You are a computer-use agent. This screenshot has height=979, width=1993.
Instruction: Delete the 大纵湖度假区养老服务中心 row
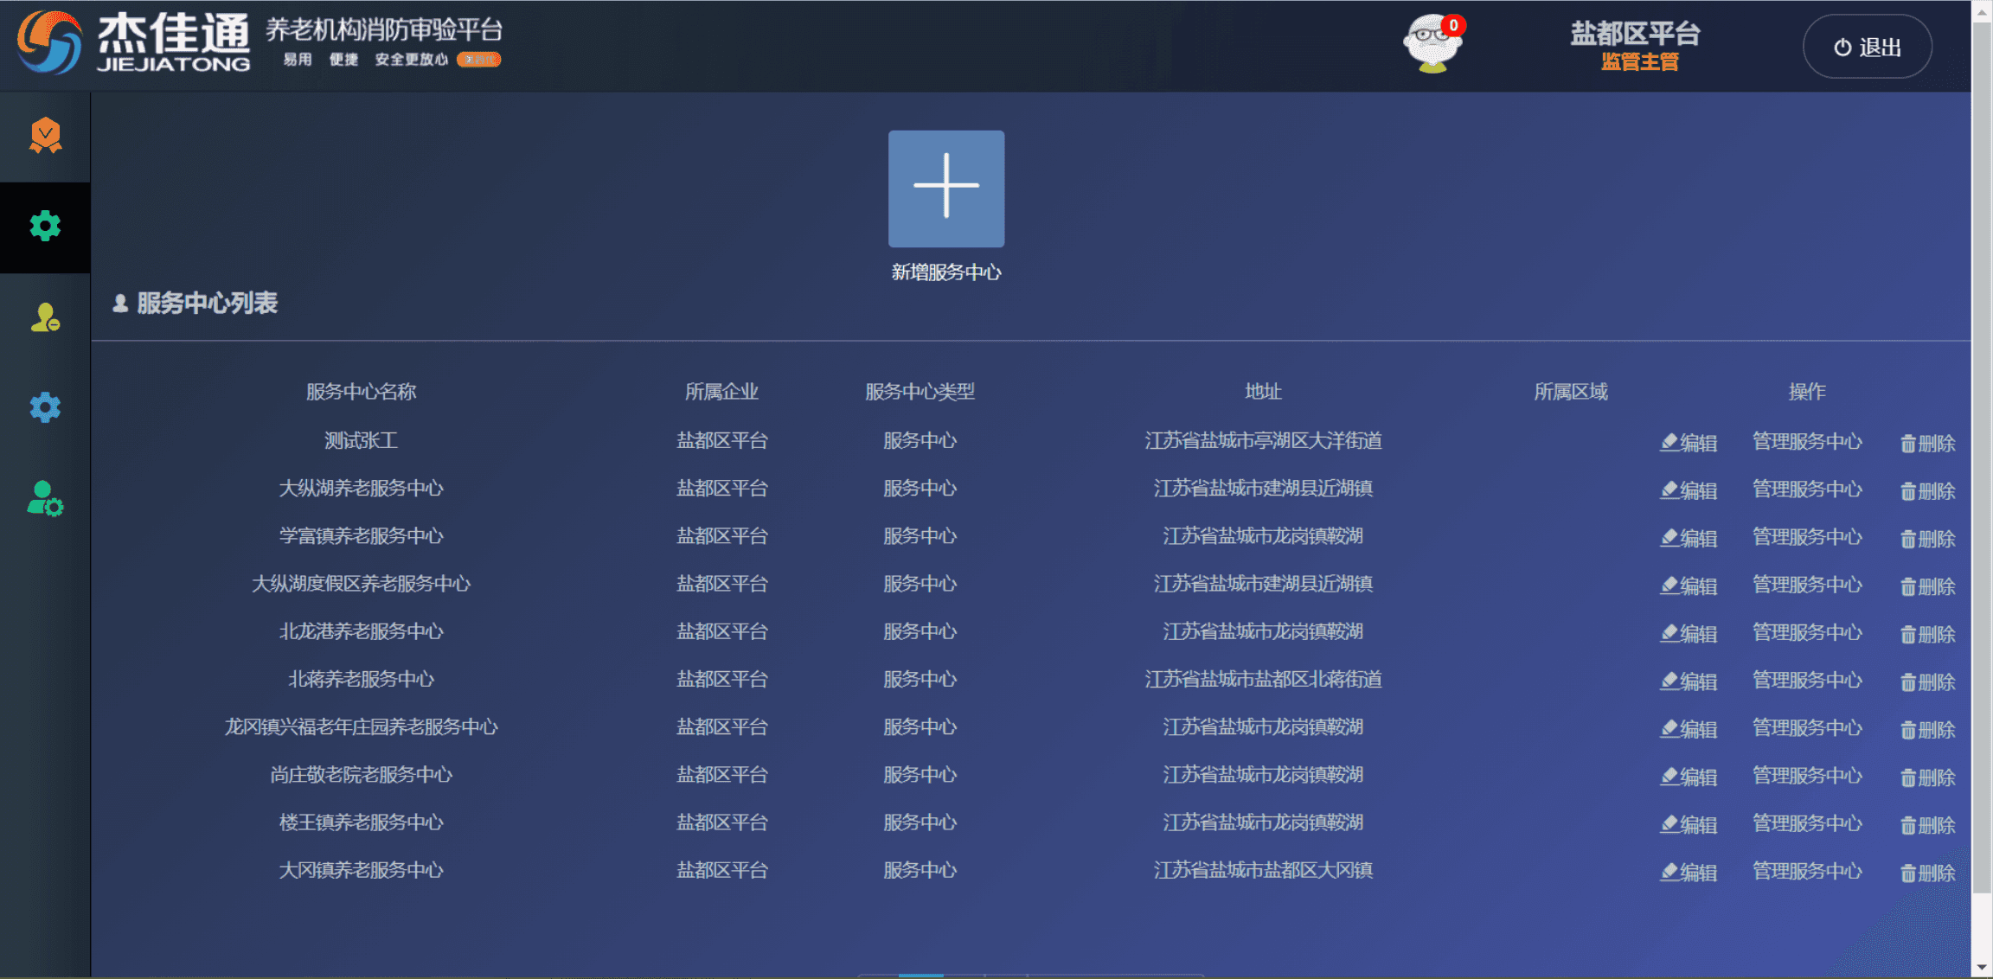click(x=1927, y=586)
